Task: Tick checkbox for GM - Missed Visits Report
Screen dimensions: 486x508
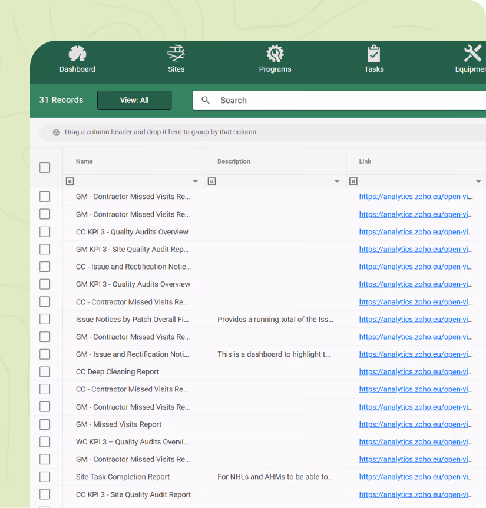Action: (45, 424)
